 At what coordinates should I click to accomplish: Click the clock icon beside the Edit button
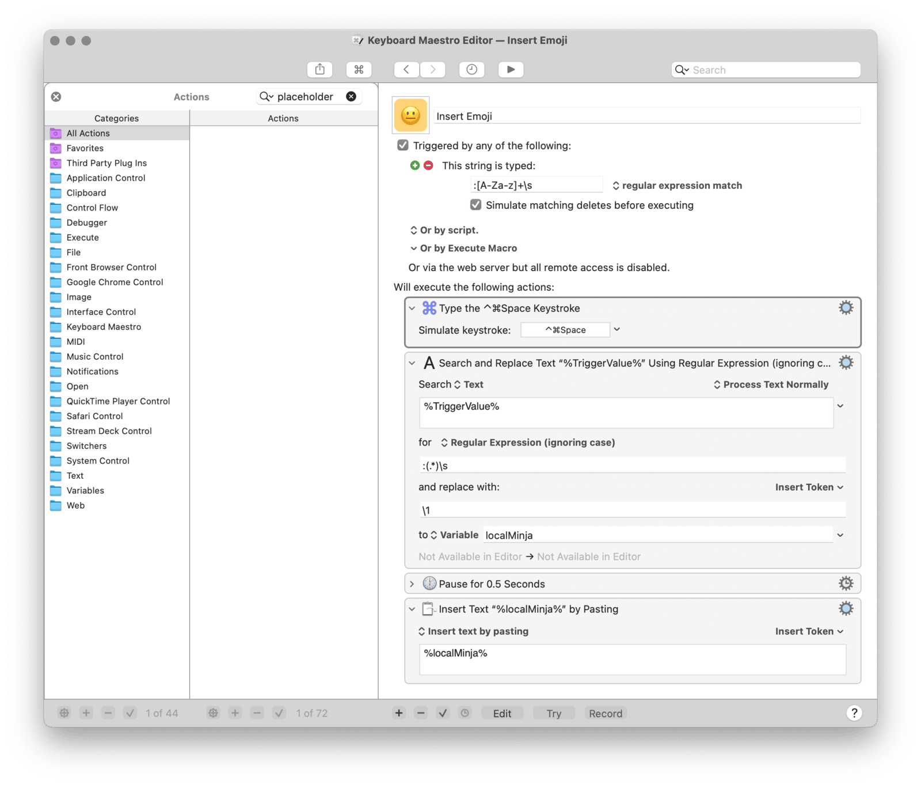(x=465, y=713)
